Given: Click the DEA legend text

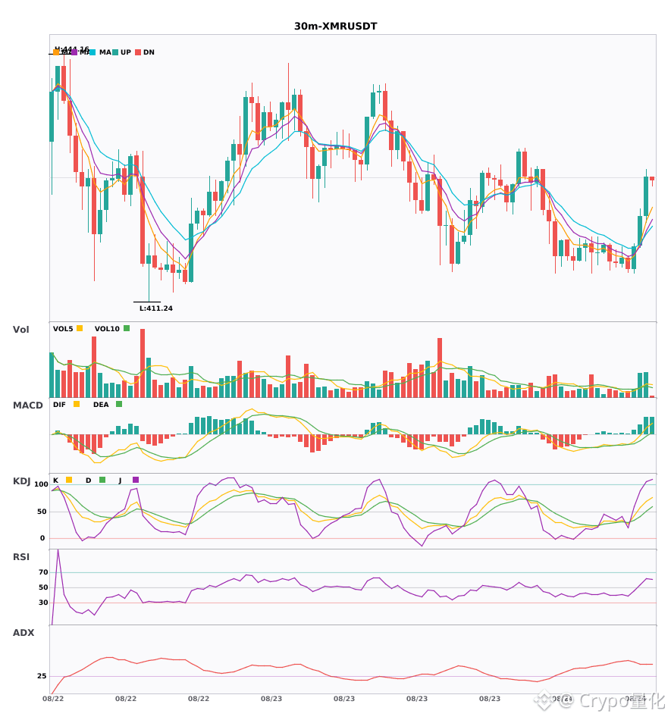Looking at the screenshot, I should point(101,405).
